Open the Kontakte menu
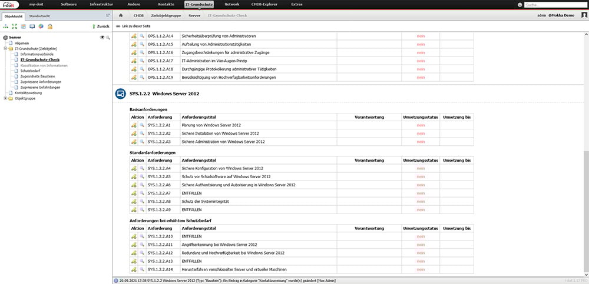The height and width of the screenshot is (284, 589). coord(167,5)
